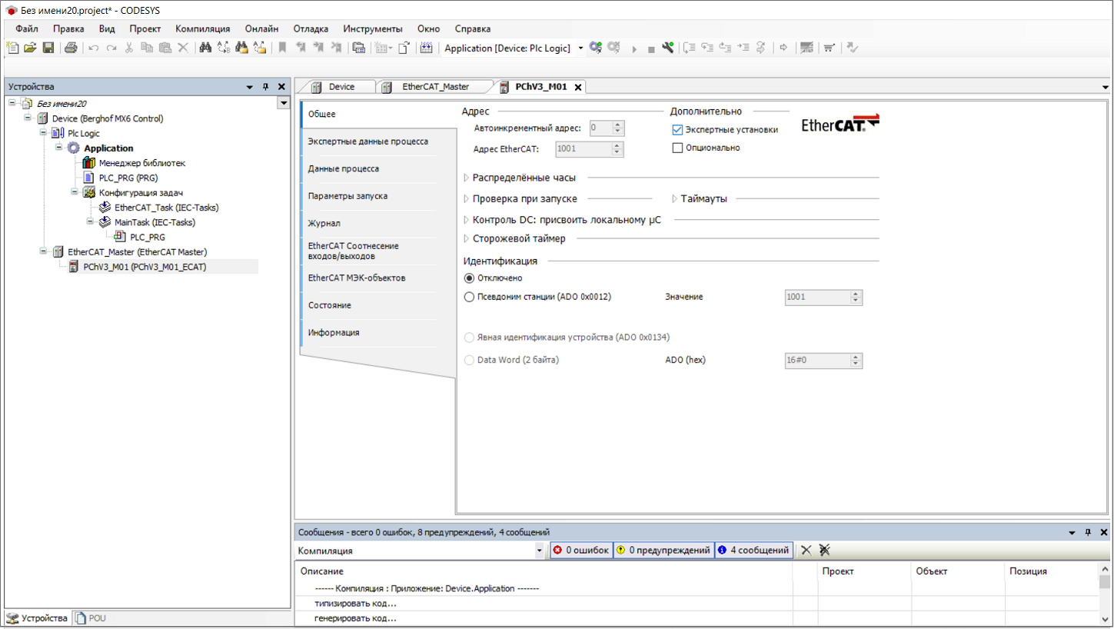Screen dimensions: 1114x629
Task: Open Find with the binoculars icon
Action: [x=206, y=48]
